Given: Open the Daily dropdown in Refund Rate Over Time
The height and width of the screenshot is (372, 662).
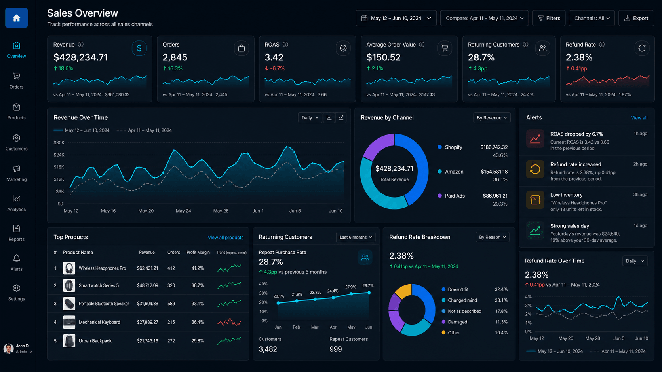Looking at the screenshot, I should (x=635, y=261).
